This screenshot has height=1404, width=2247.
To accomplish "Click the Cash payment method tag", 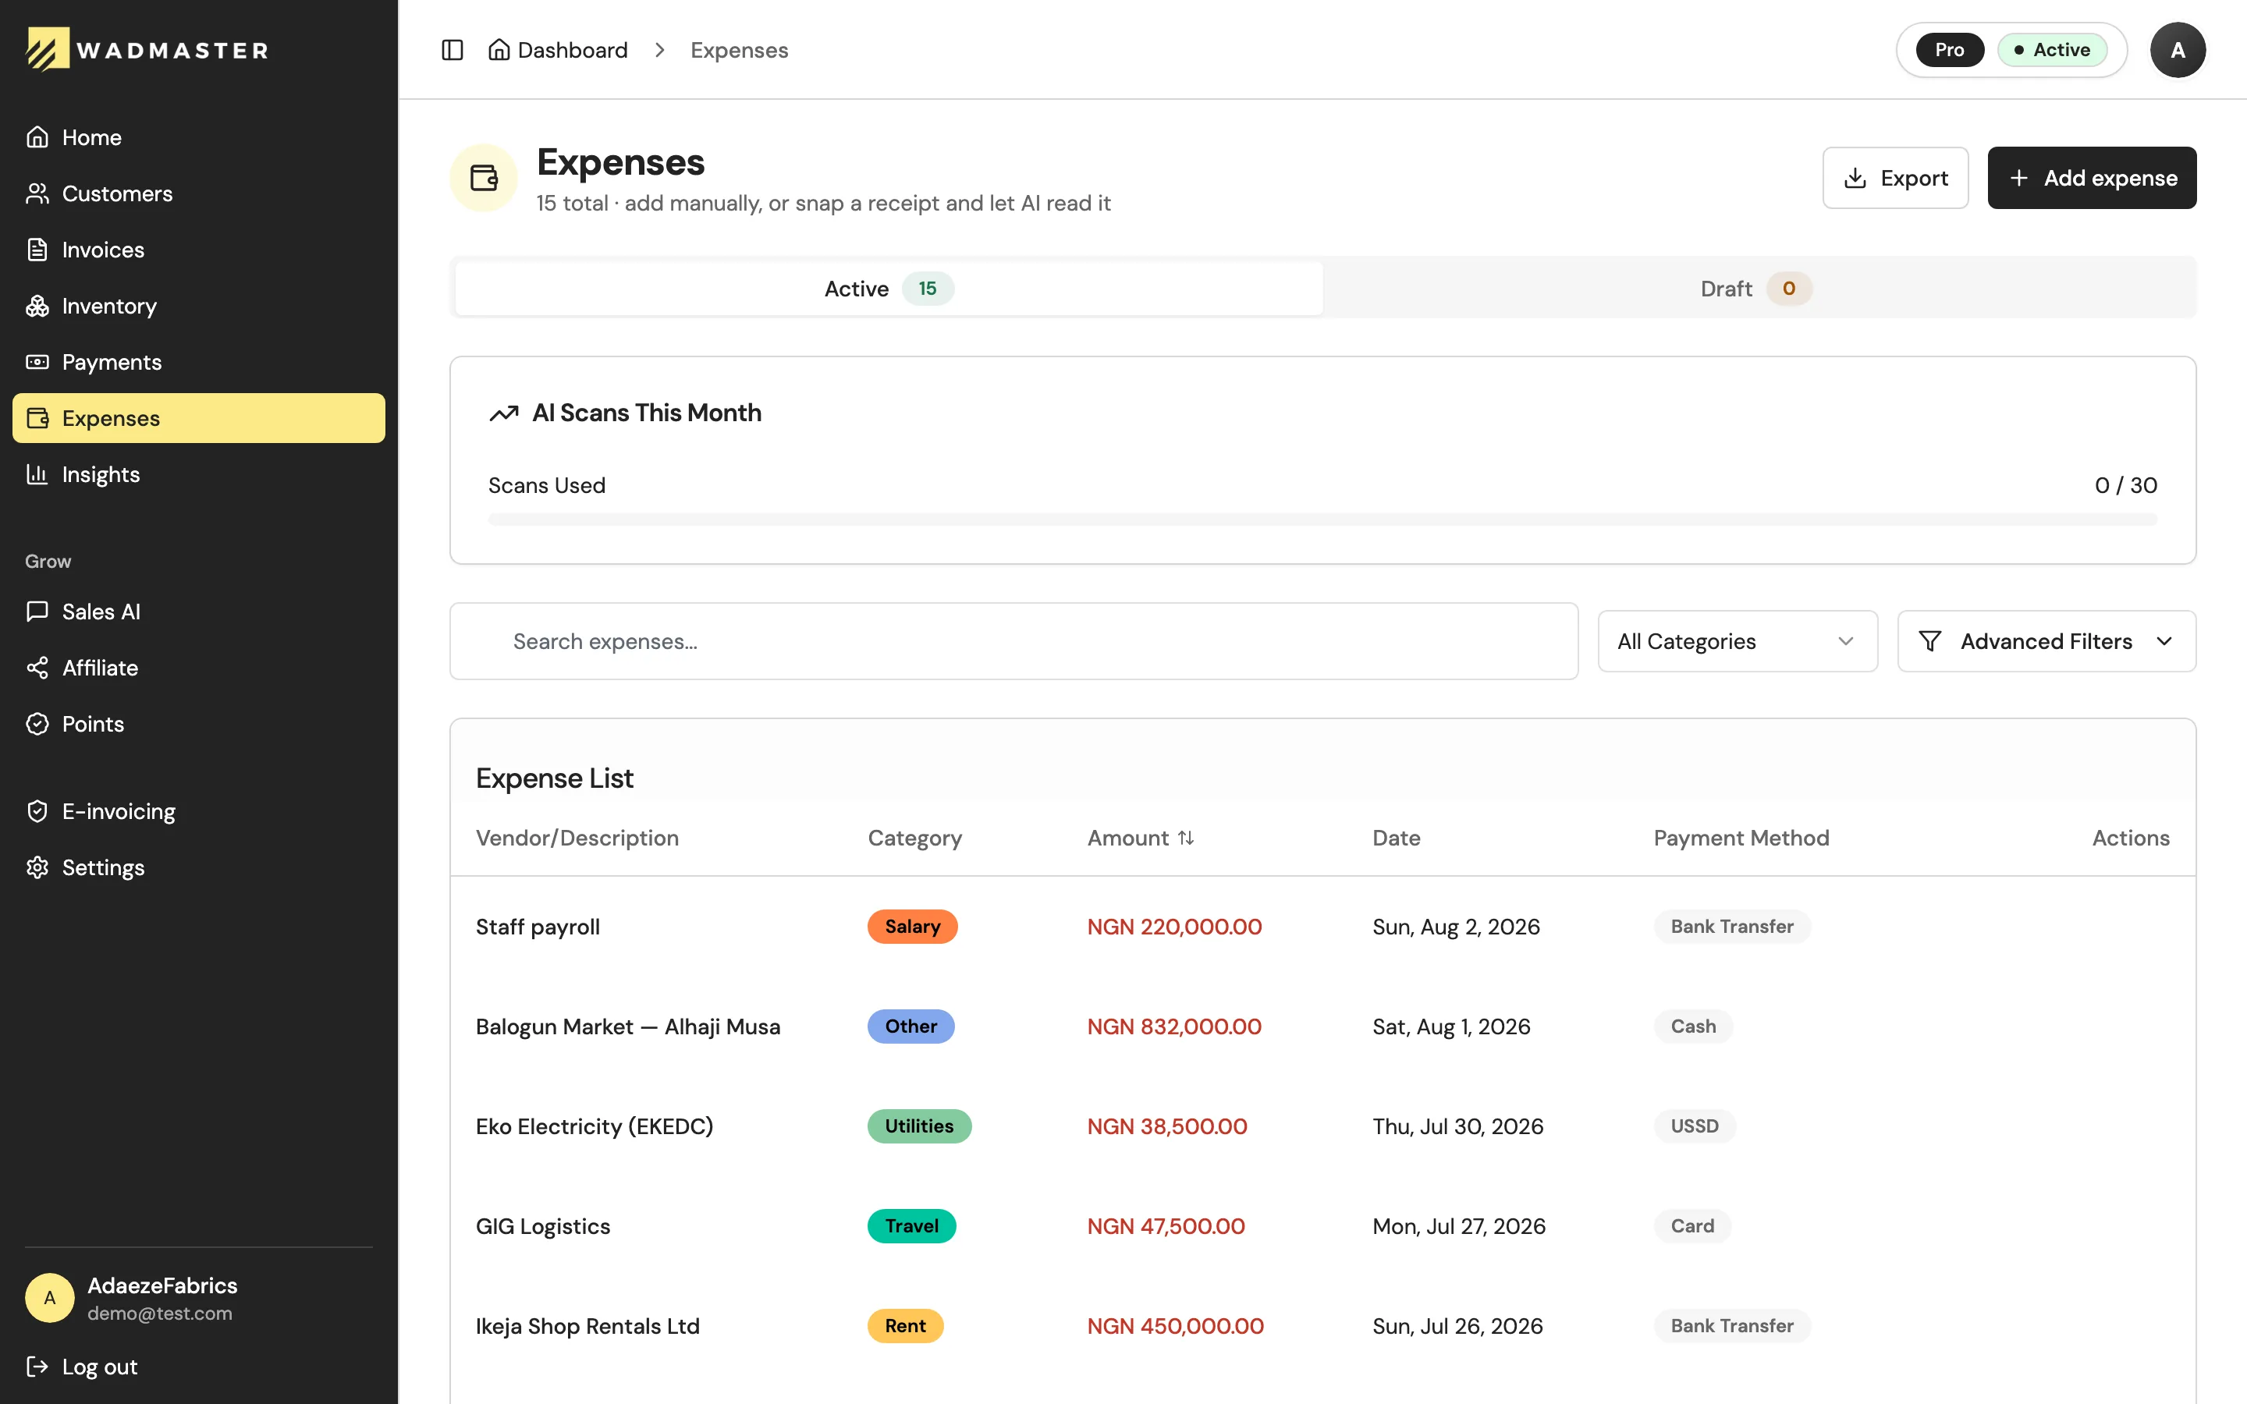I will point(1693,1026).
